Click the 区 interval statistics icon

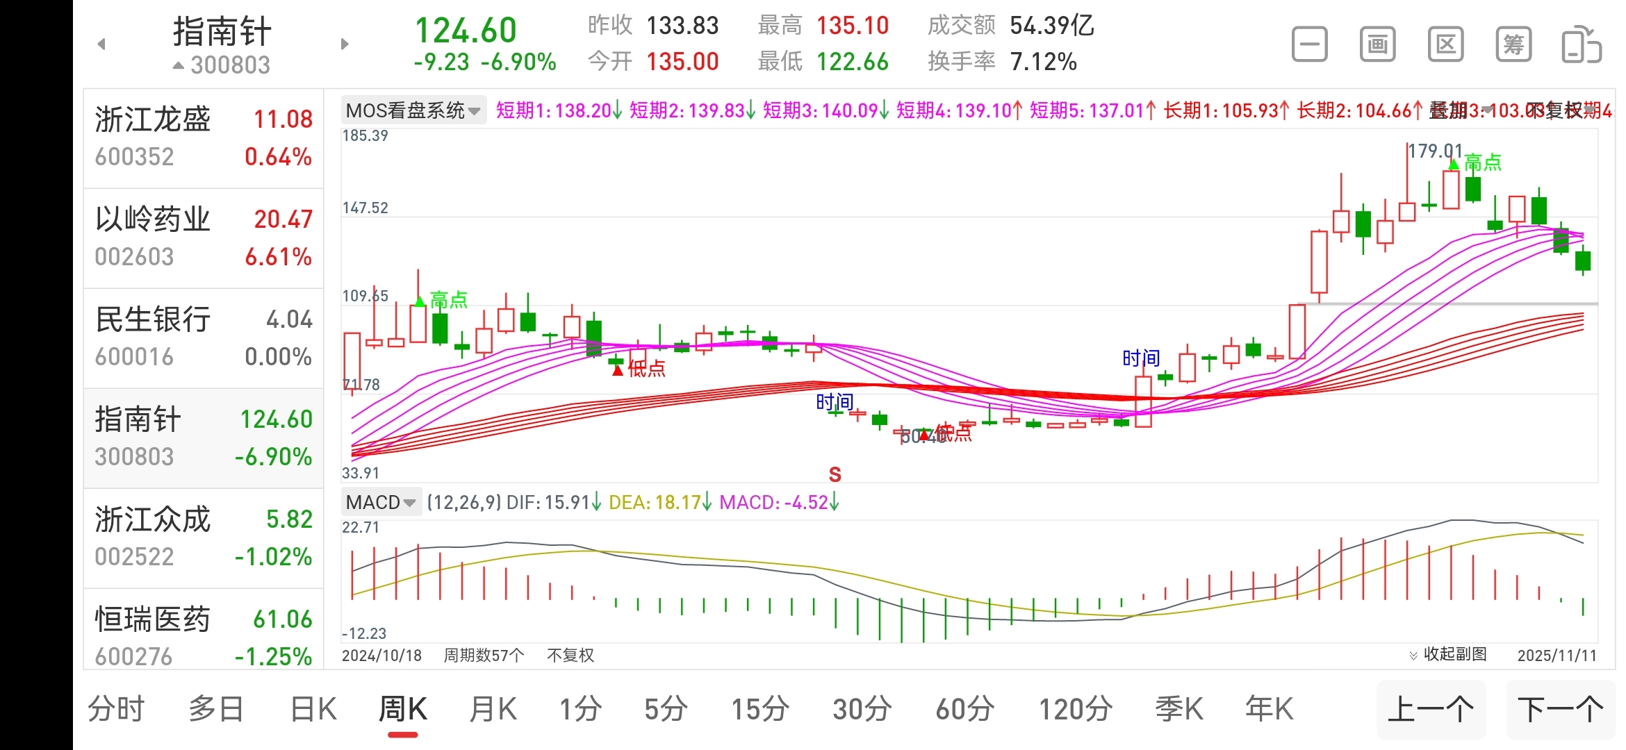[x=1445, y=45]
